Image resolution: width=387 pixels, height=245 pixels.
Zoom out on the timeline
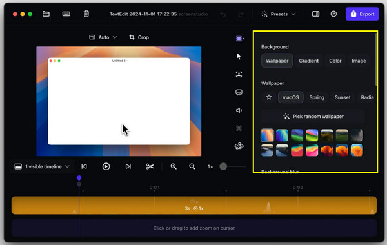[x=192, y=166]
